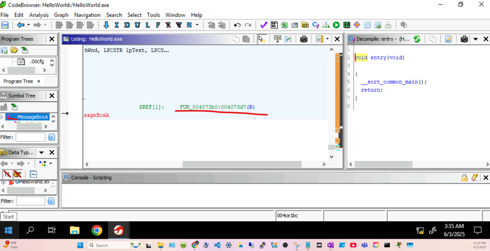Click the Decompile edit signature pencil icon
The image size is (490, 251).
[449, 39]
